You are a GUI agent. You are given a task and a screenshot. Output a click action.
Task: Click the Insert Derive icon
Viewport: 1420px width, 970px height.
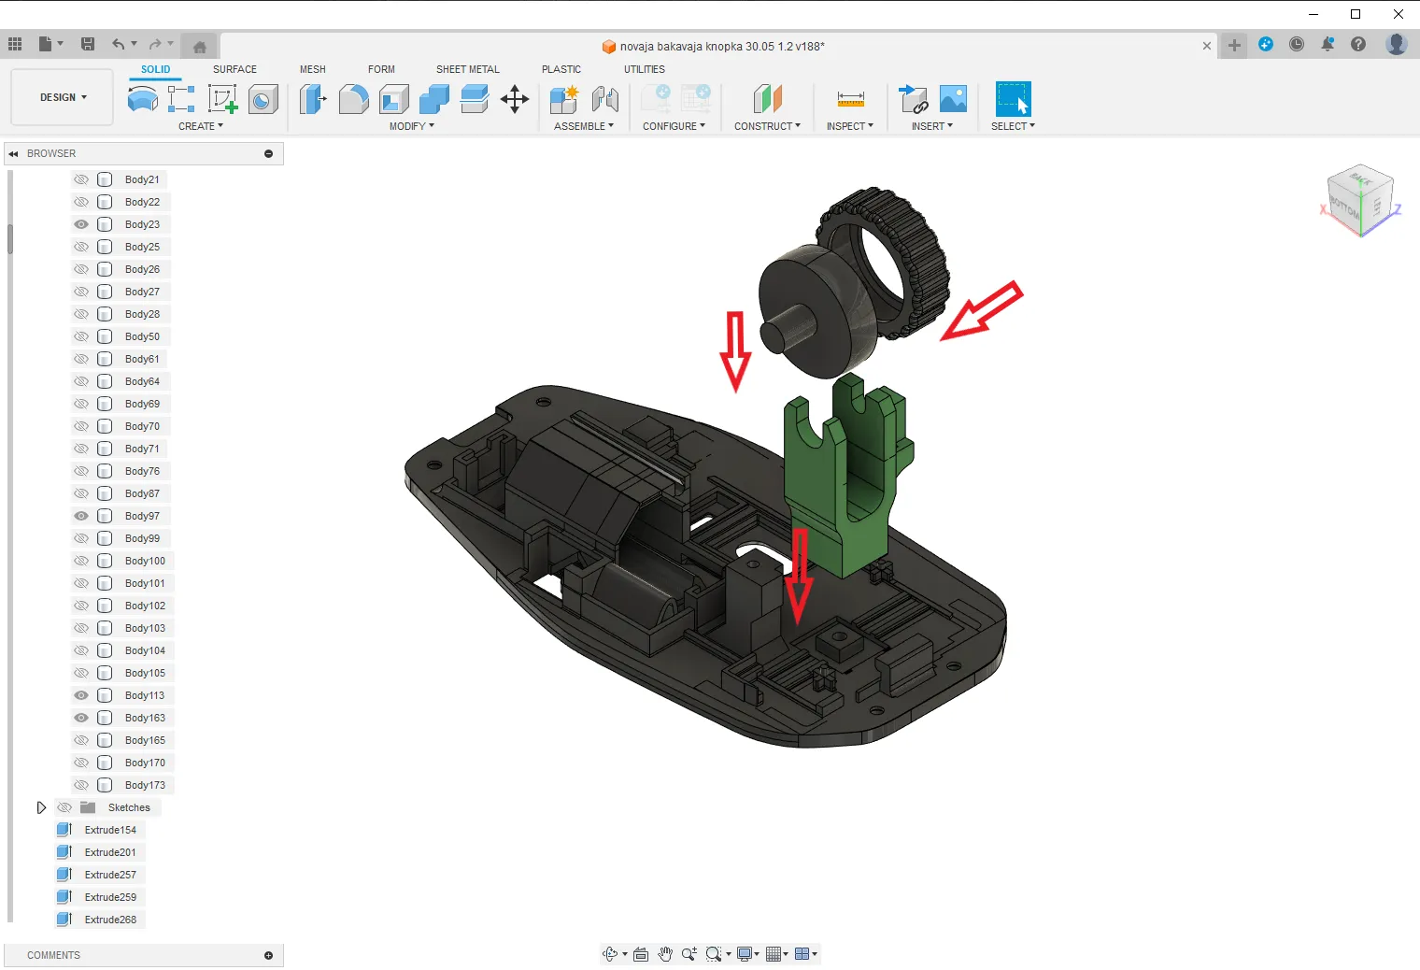(913, 98)
